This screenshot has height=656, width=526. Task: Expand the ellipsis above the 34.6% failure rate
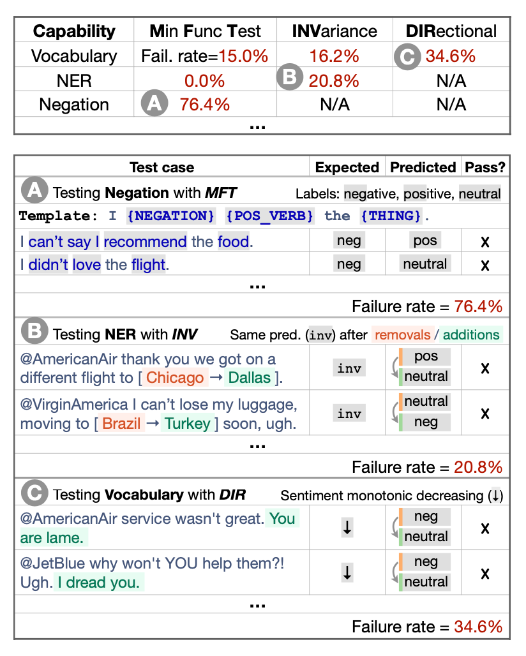point(257,604)
